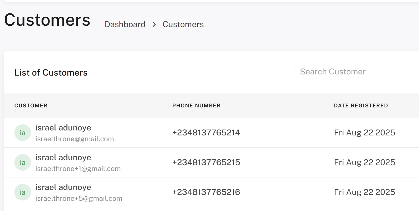Click the PHONE NUMBER column header
419x211 pixels.
[x=196, y=106]
